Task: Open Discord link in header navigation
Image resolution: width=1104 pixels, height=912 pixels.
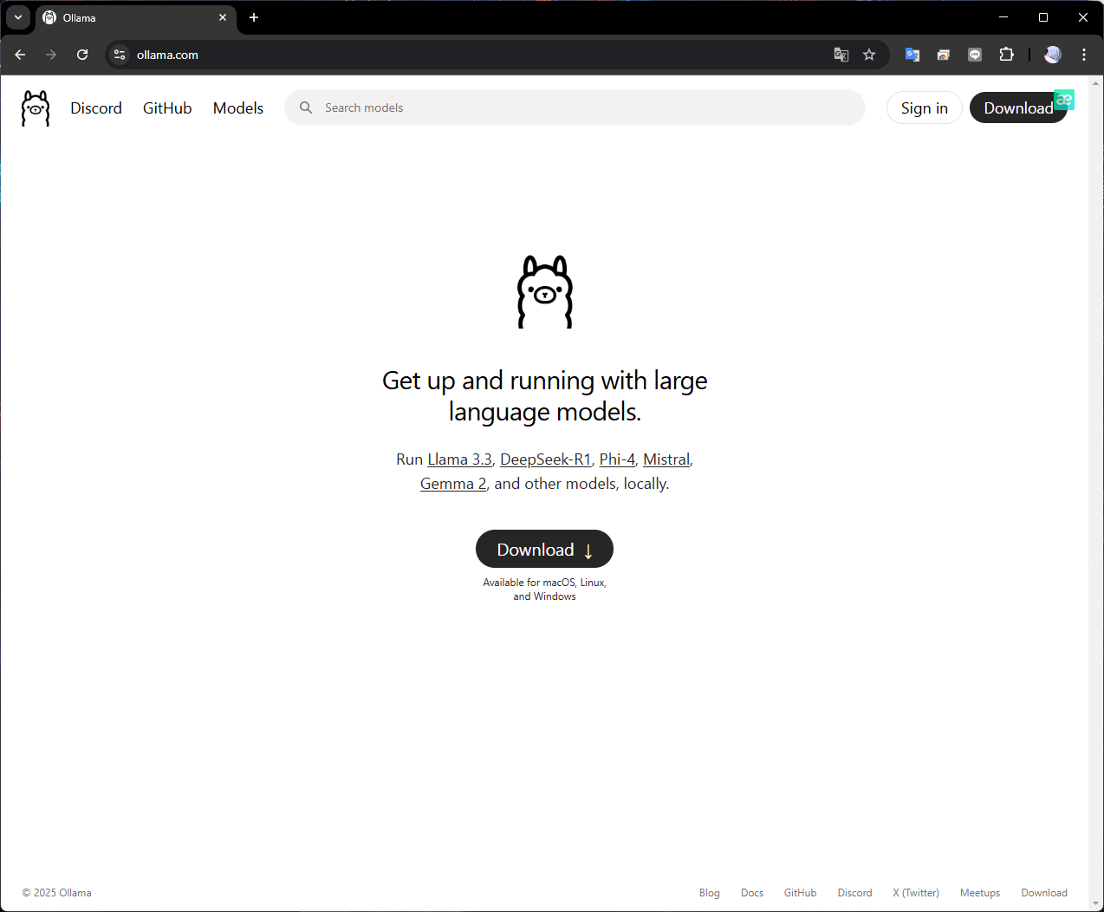Action: point(96,108)
